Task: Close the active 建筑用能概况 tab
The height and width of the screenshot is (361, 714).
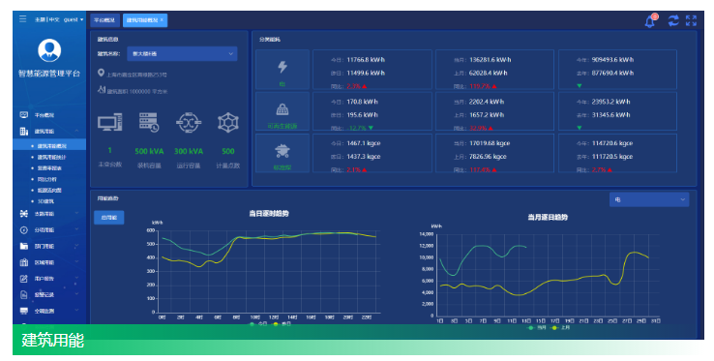Action: click(x=163, y=20)
